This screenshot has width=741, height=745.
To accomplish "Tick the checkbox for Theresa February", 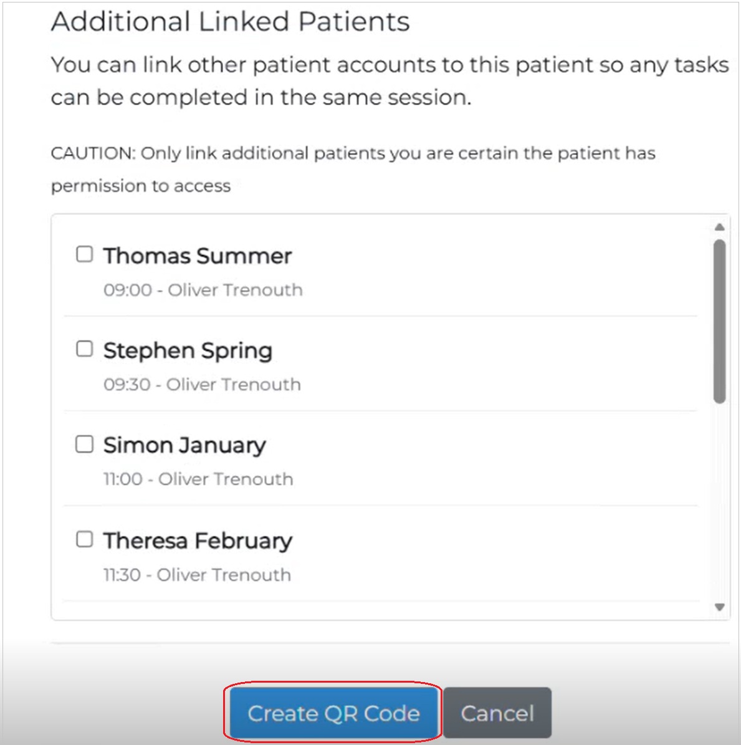I will click(x=85, y=539).
